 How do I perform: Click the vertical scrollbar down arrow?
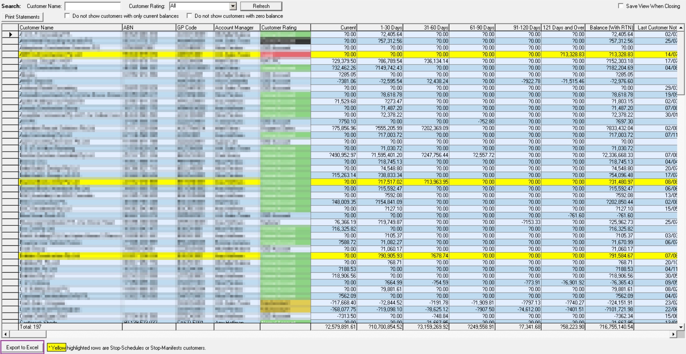[x=681, y=327]
